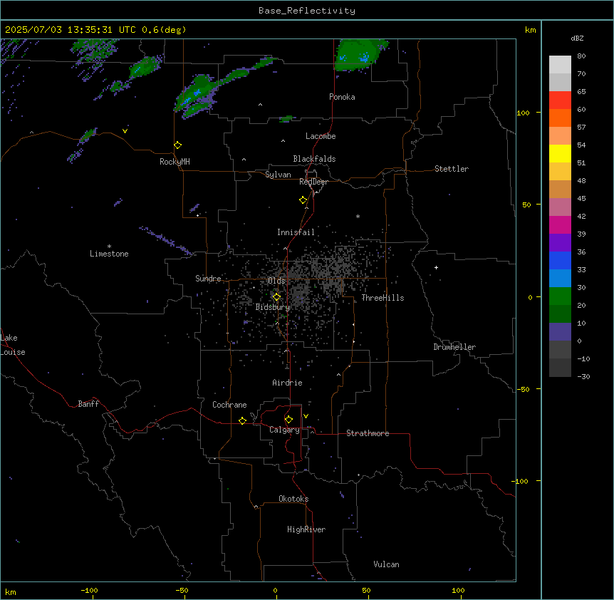Click the green storm cell northeast of Ponoka

359,56
